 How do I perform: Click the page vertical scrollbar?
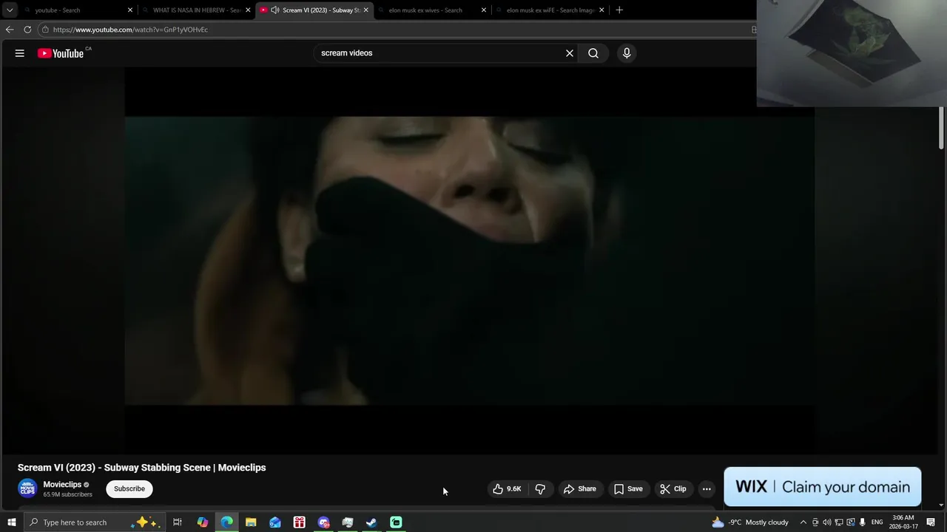(941, 127)
